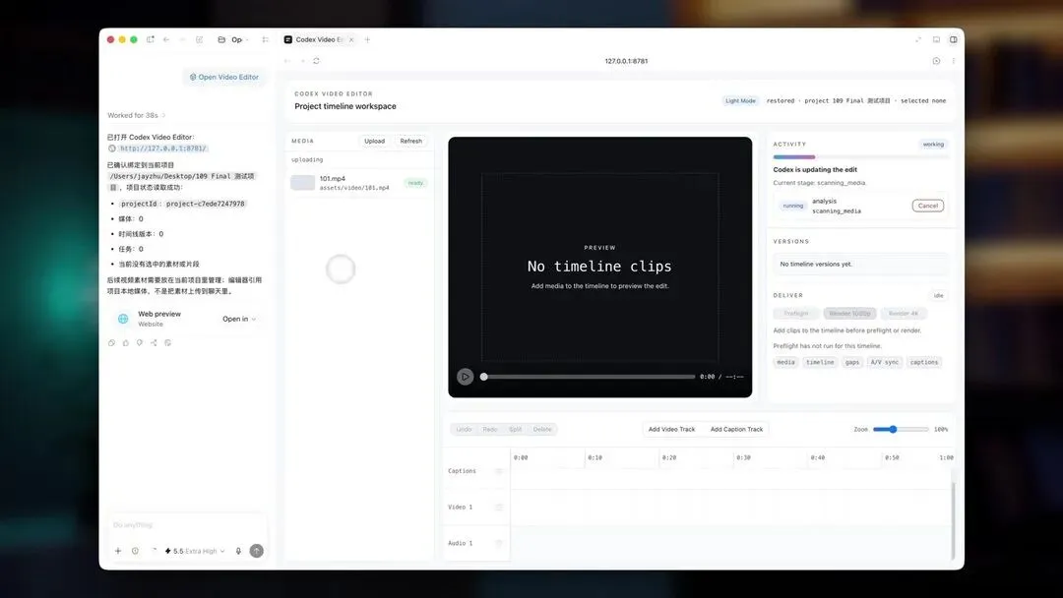The width and height of the screenshot is (1063, 598).
Task: Open the browser three-dot menu
Action: [953, 61]
